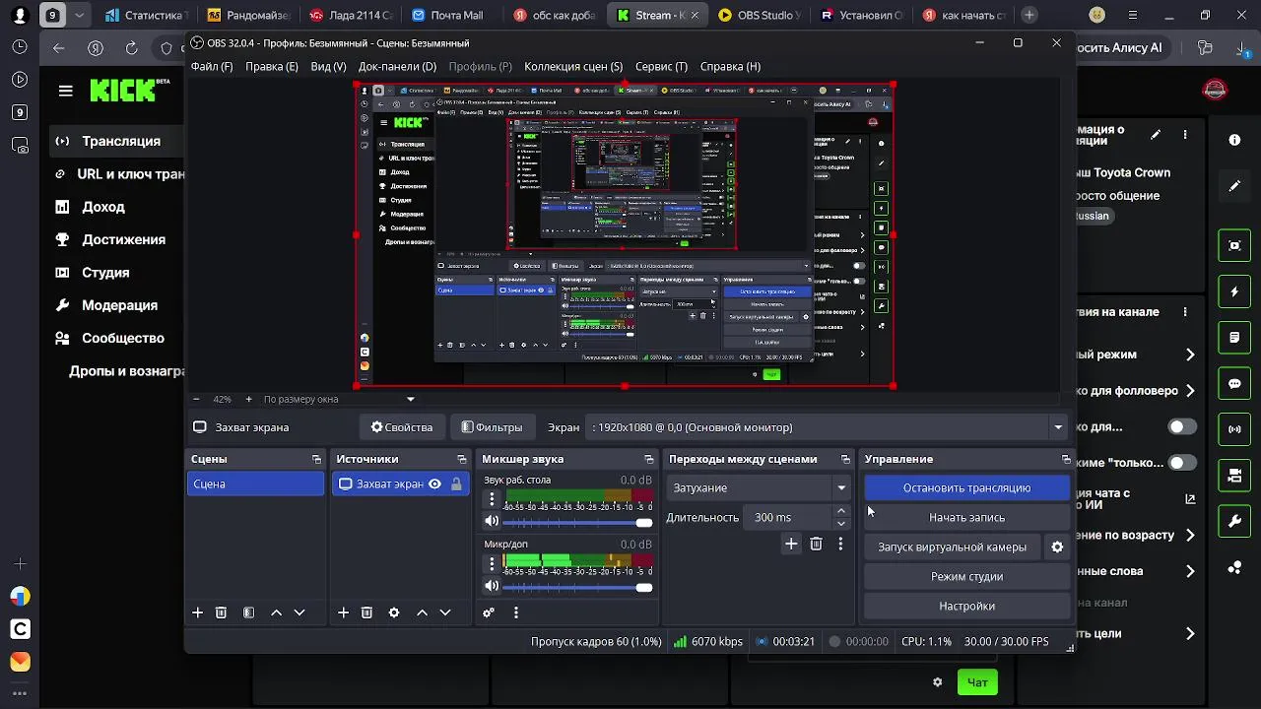Click Начать запись button
This screenshot has height=709, width=1261.
(966, 517)
